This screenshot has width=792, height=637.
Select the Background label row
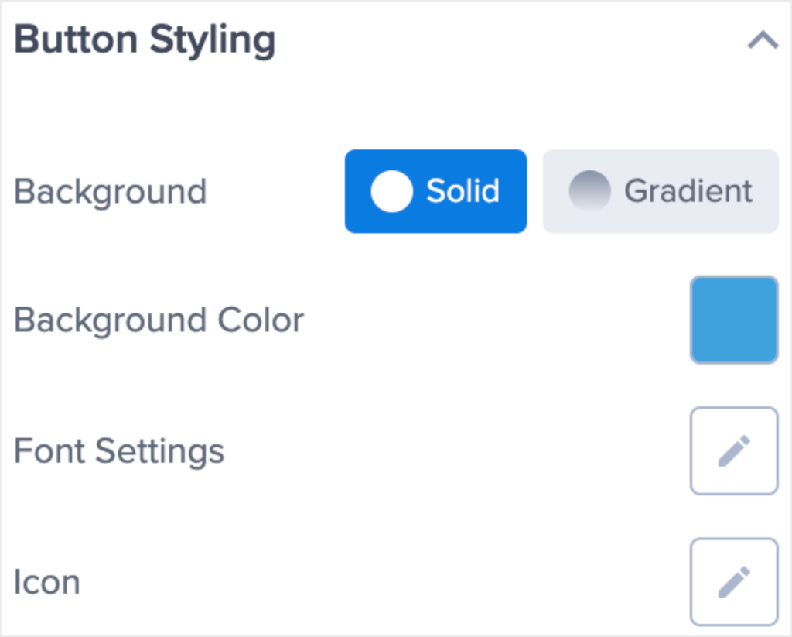[x=110, y=191]
